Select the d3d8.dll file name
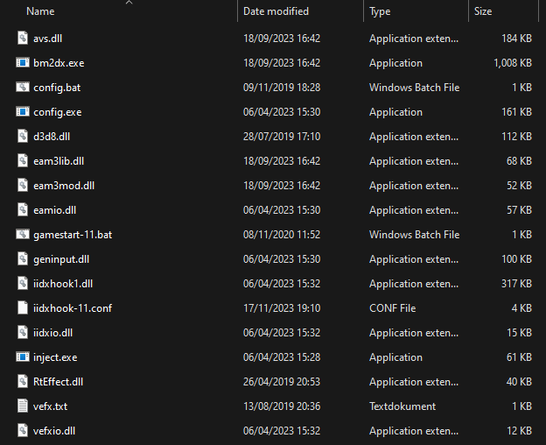 click(x=54, y=137)
